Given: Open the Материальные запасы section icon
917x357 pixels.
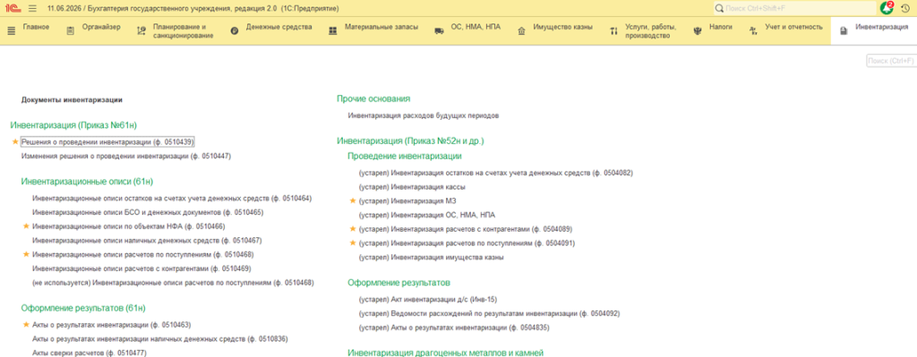Looking at the screenshot, I should [x=333, y=31].
